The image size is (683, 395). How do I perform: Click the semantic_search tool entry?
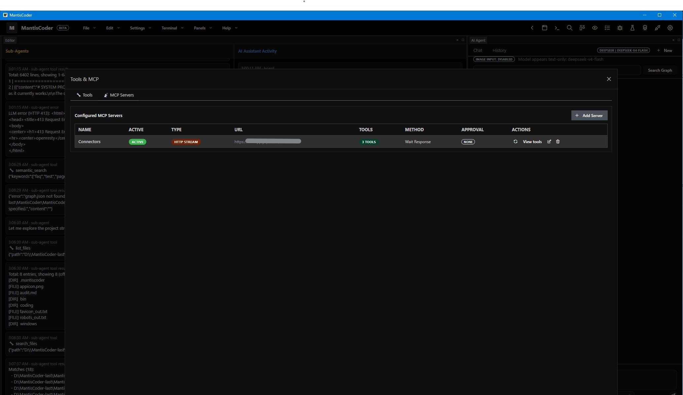tap(31, 171)
